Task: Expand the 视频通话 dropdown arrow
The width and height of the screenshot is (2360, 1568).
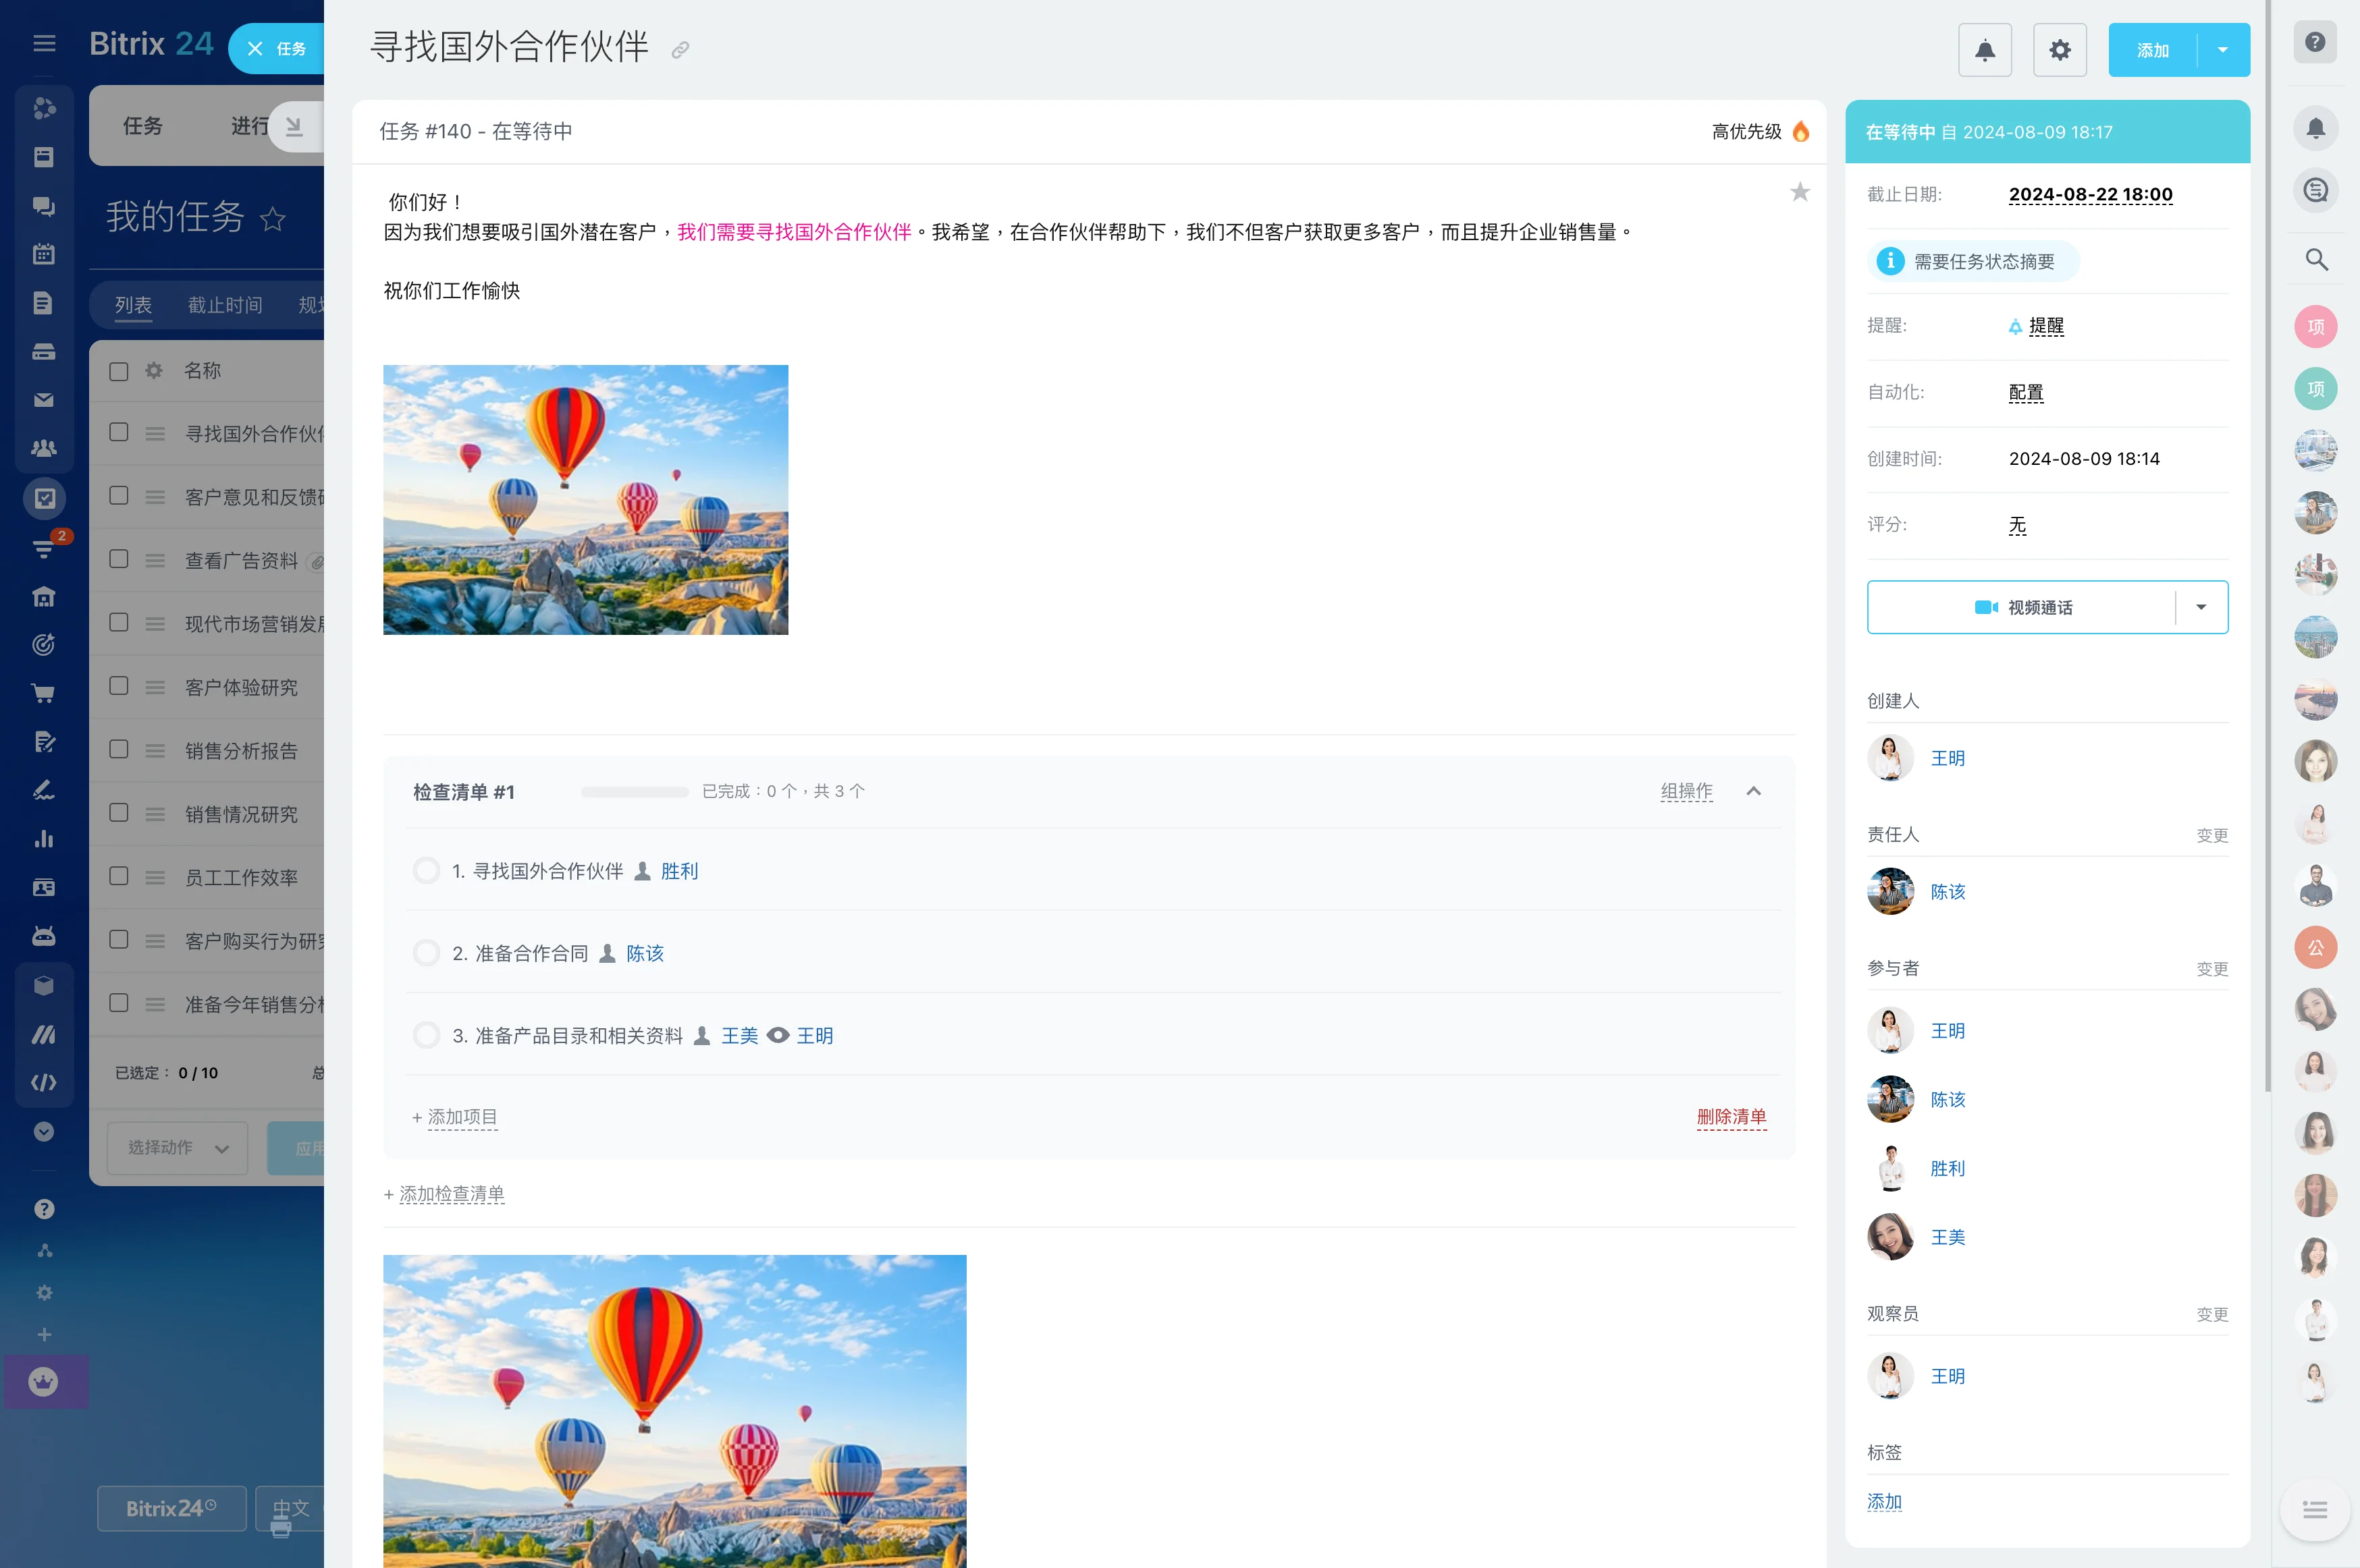Action: point(2201,607)
